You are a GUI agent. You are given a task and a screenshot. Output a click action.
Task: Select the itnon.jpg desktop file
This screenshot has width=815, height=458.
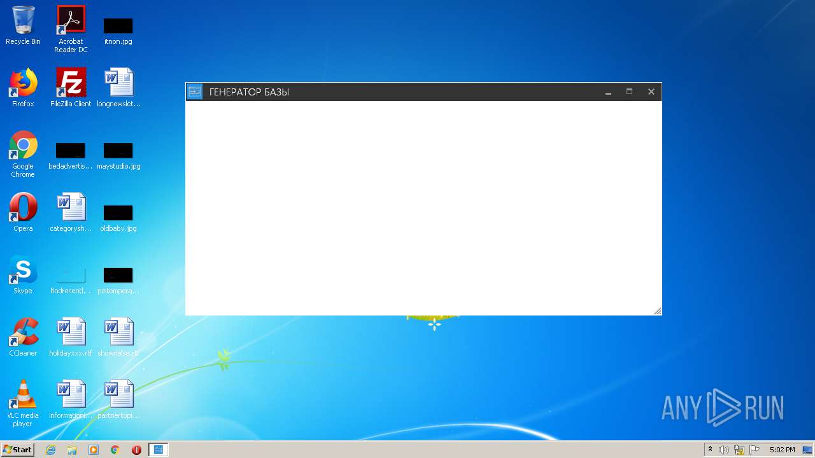pyautogui.click(x=118, y=31)
